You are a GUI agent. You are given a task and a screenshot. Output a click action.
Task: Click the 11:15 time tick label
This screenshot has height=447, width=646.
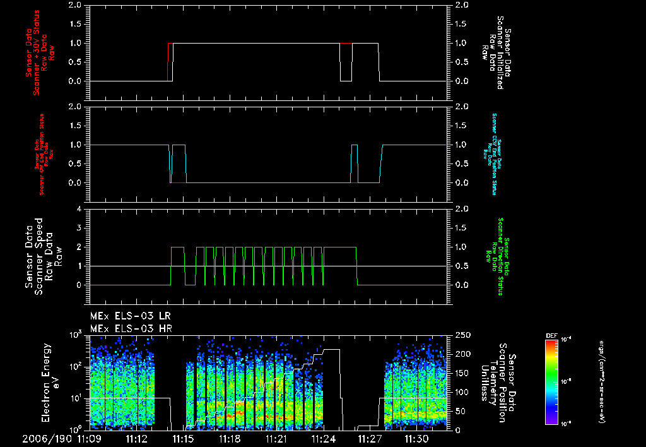click(183, 439)
